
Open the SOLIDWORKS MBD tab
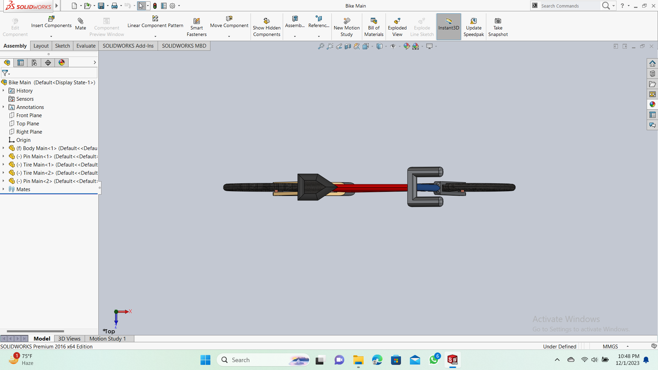pyautogui.click(x=184, y=46)
